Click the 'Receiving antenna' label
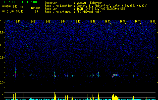Image resolution: width=158 pixels, height=100 pixels. pos(58,12)
